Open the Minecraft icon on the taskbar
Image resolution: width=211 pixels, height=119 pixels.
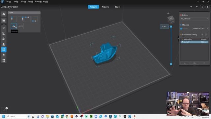[x=91, y=116]
